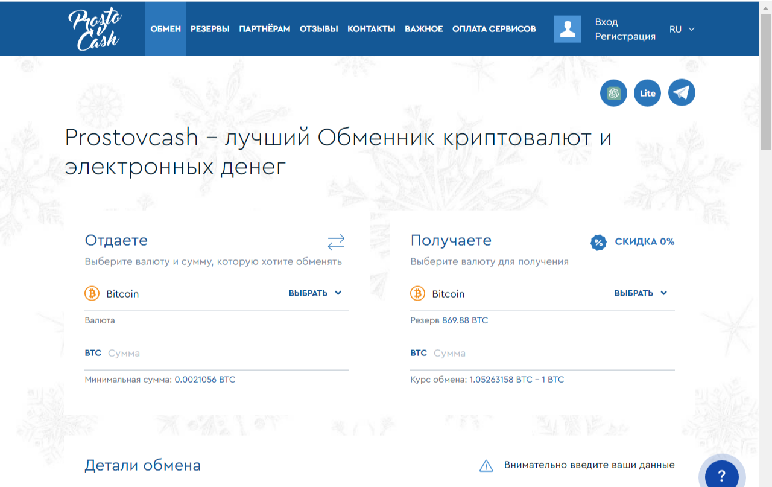Switch to the Lite version icon
Image resolution: width=772 pixels, height=487 pixels.
[647, 93]
